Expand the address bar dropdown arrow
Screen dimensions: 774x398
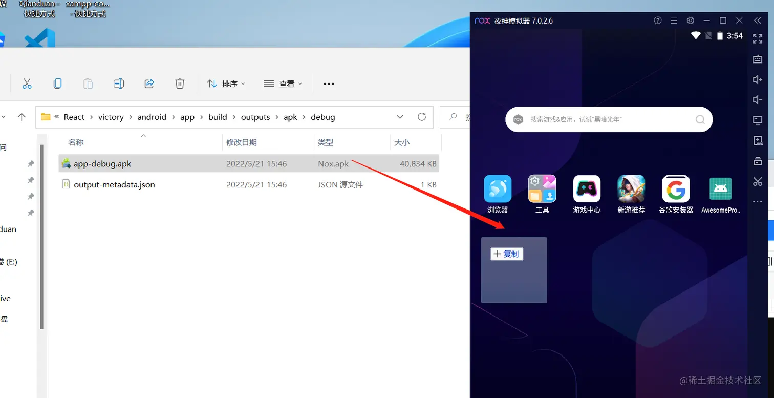click(x=400, y=117)
